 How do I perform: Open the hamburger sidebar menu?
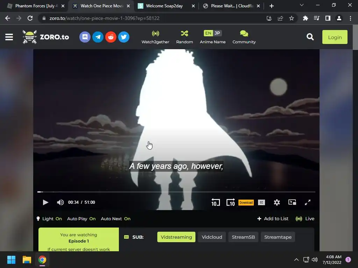pyautogui.click(x=9, y=37)
